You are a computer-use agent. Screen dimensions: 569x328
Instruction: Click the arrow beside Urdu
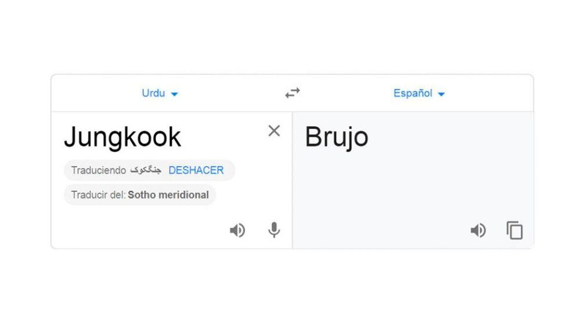point(175,94)
